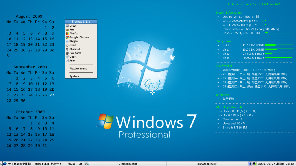Click the Shared: 3/516.1M line

click(x=232, y=128)
